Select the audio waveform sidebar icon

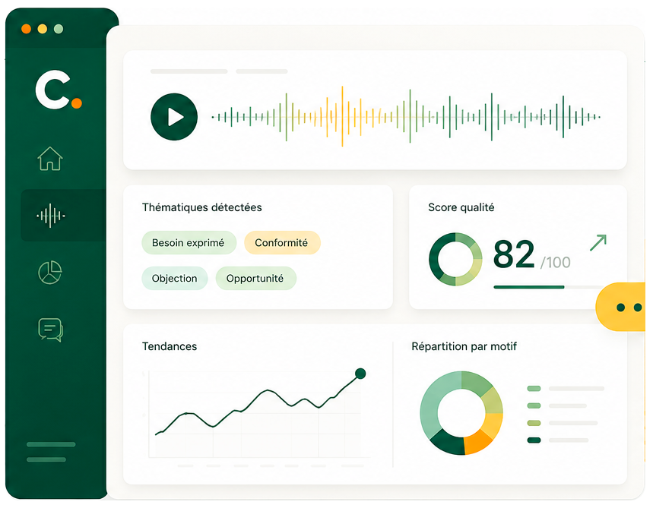click(x=50, y=216)
